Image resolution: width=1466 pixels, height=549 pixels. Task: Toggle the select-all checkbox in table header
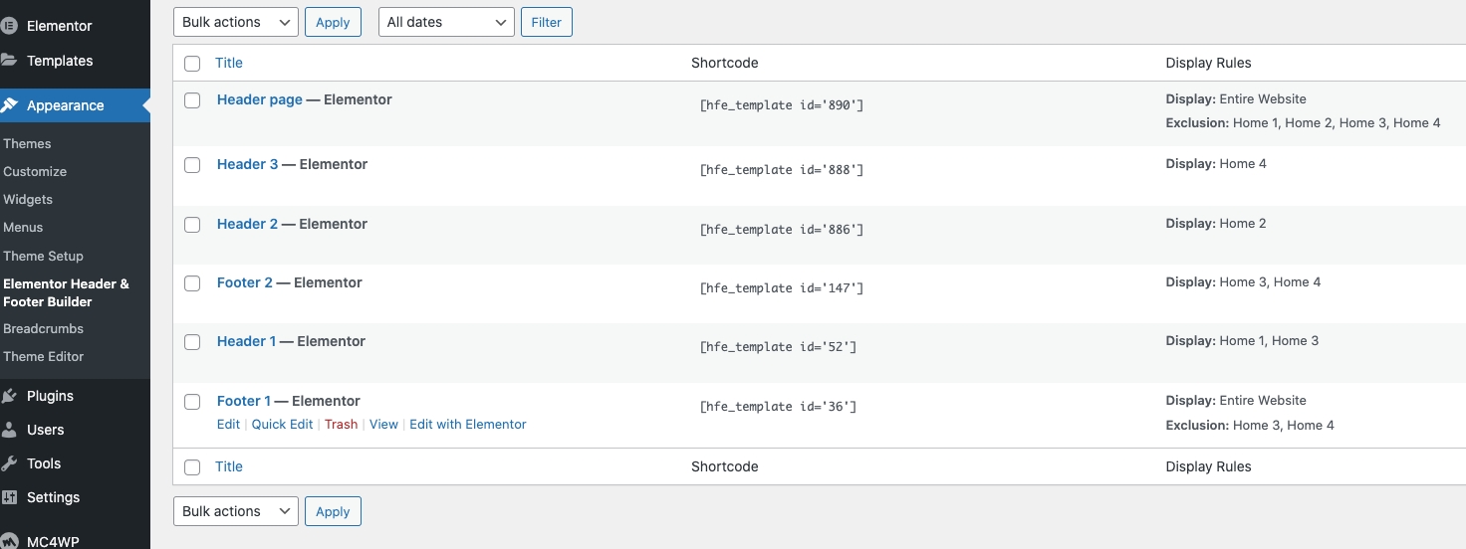click(192, 64)
